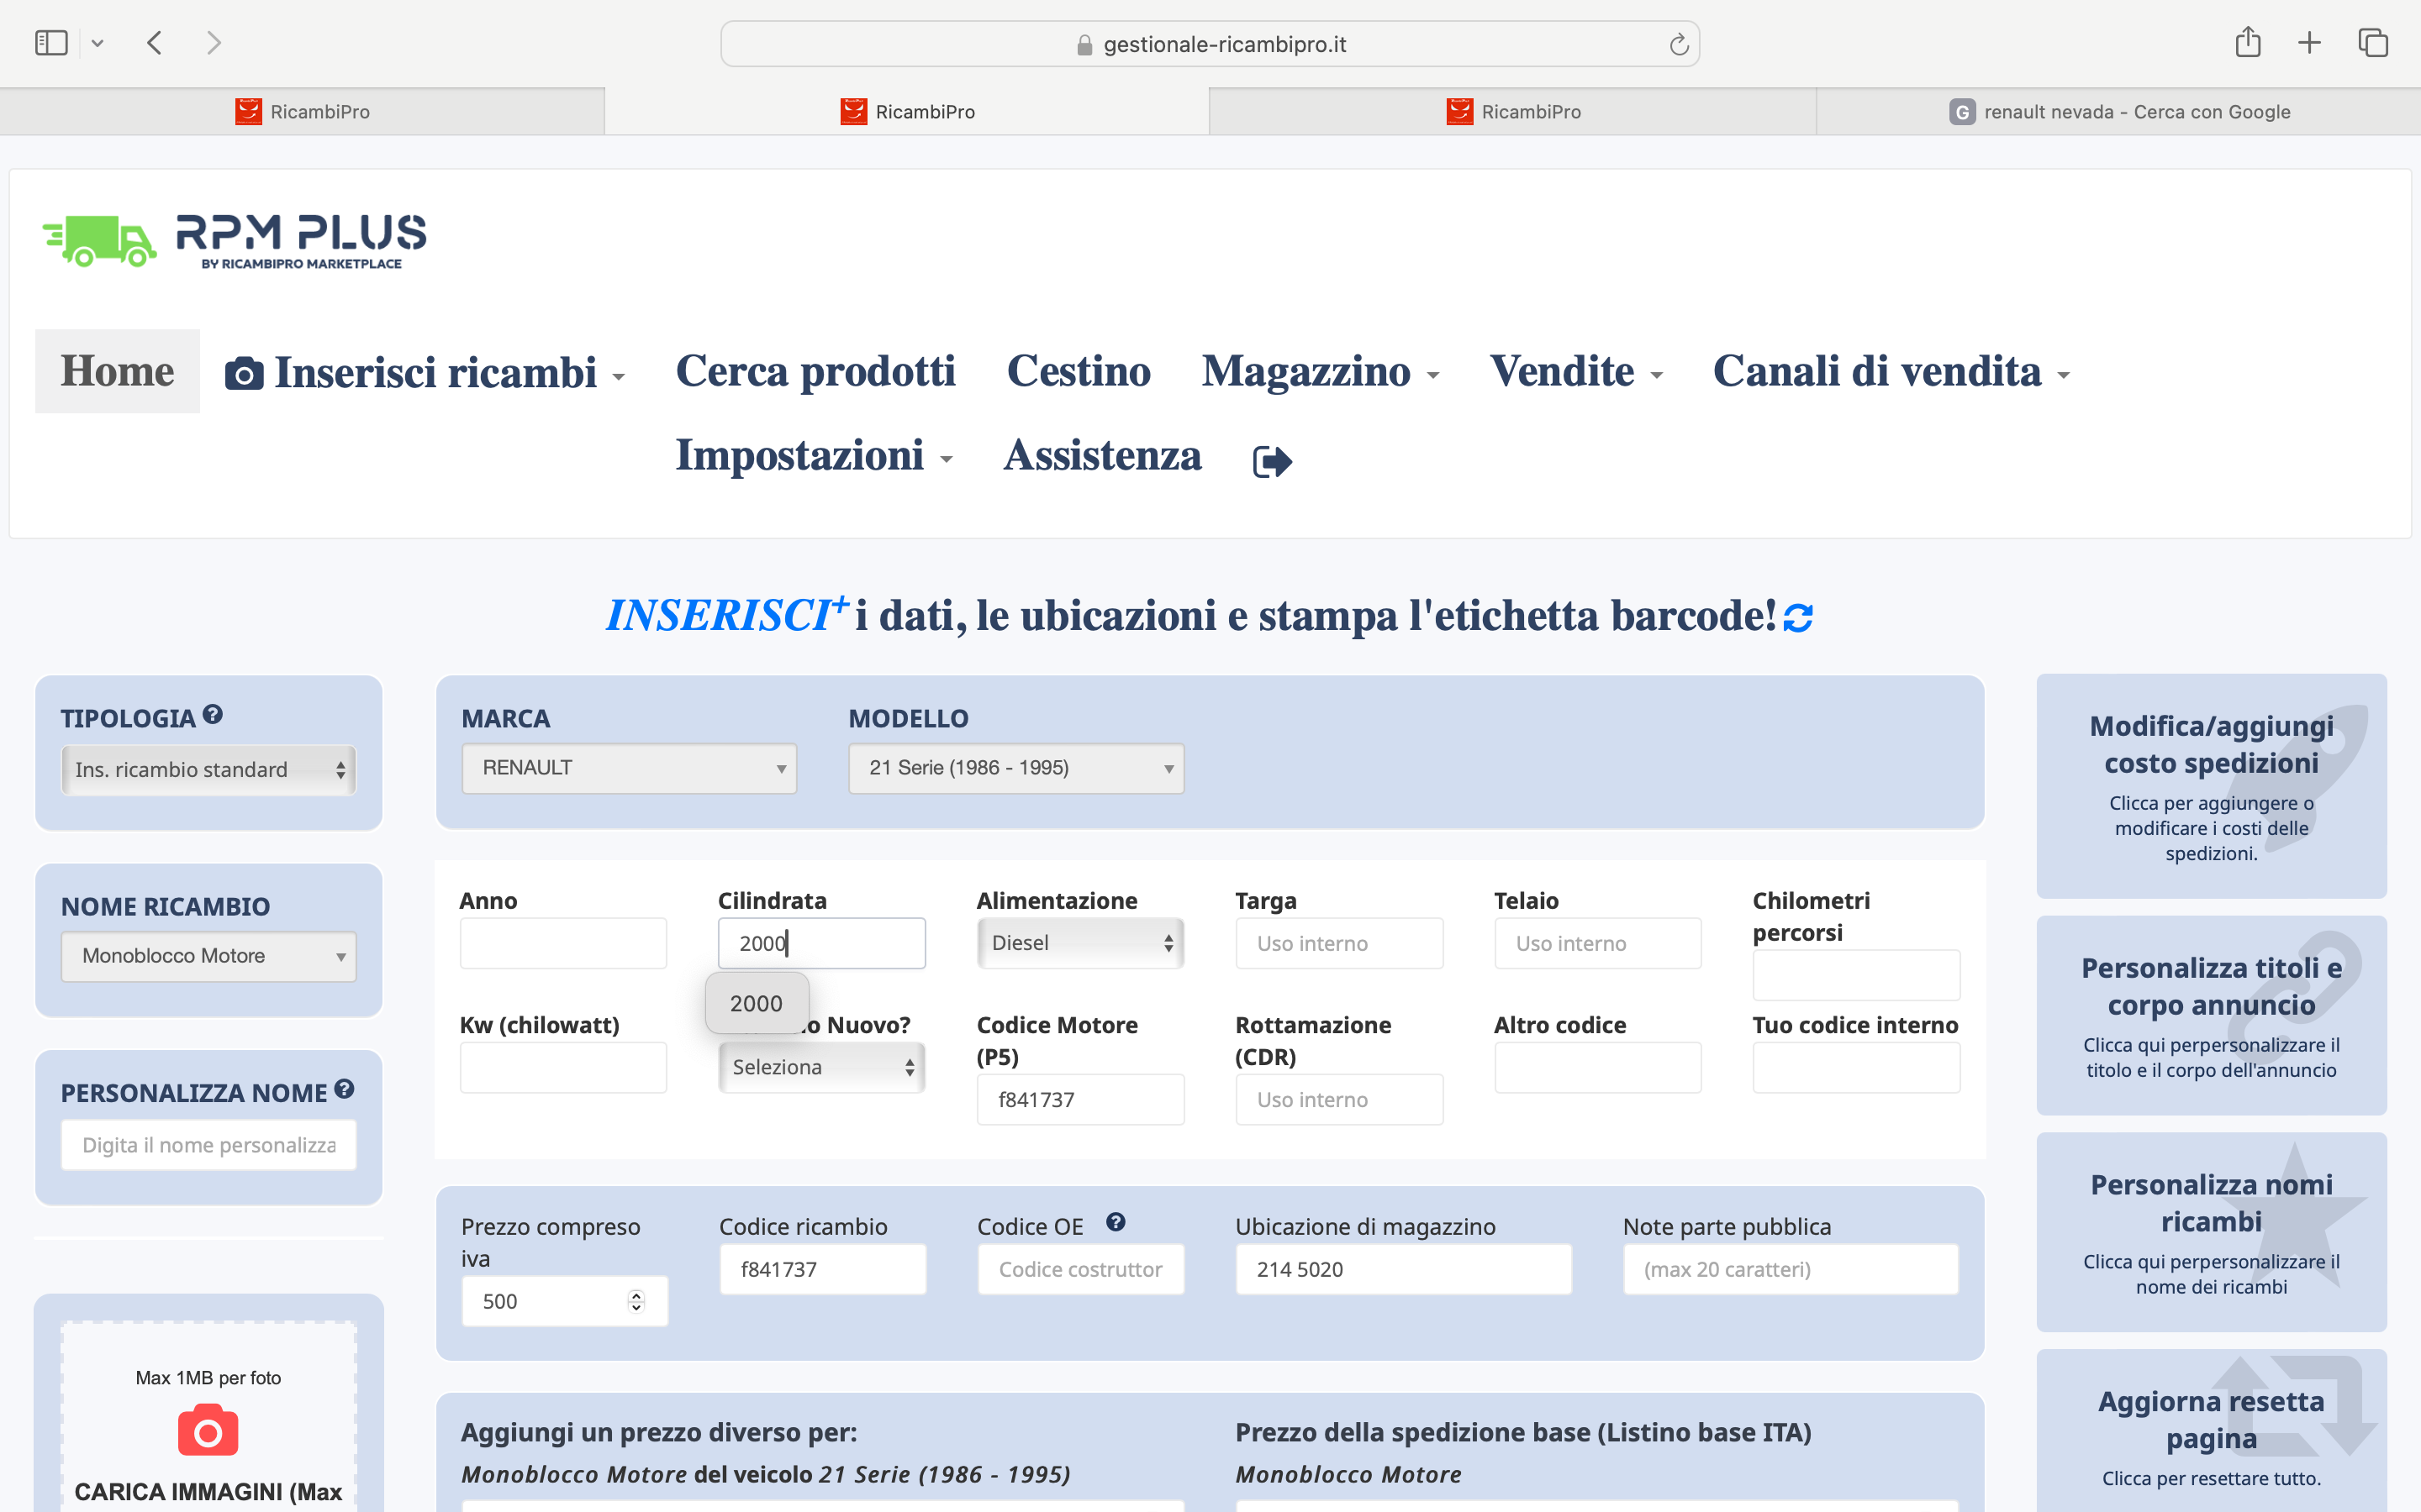
Task: Open the Cestino link
Action: click(1079, 371)
